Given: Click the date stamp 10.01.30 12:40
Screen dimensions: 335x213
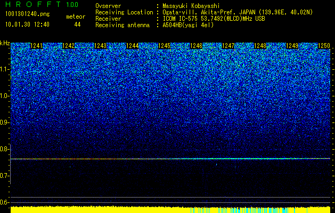Looking at the screenshot, I should [x=27, y=24].
